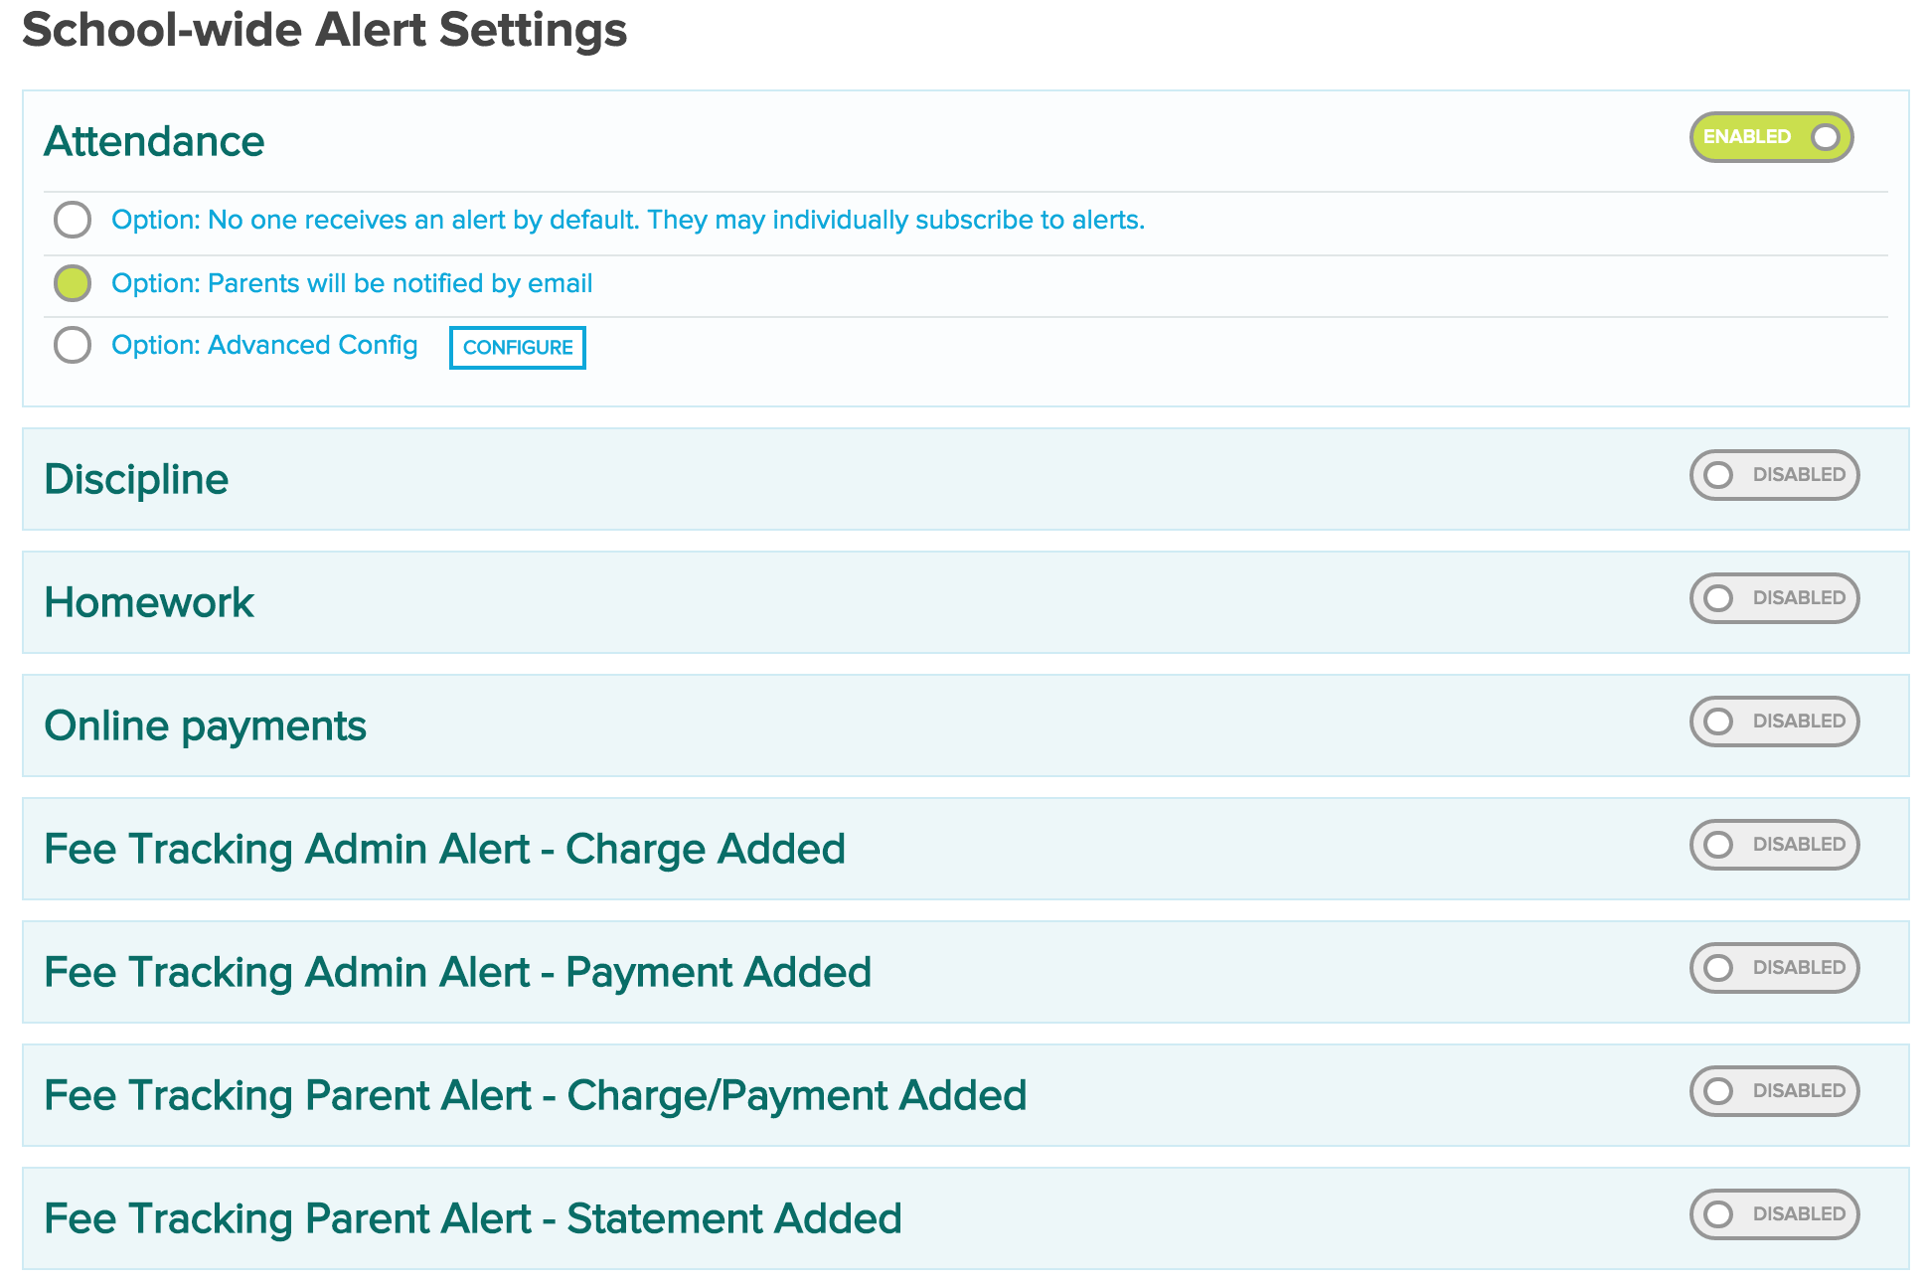Select the 'Parents will be notified by email' radio
The image size is (1928, 1282).
pyautogui.click(x=73, y=283)
